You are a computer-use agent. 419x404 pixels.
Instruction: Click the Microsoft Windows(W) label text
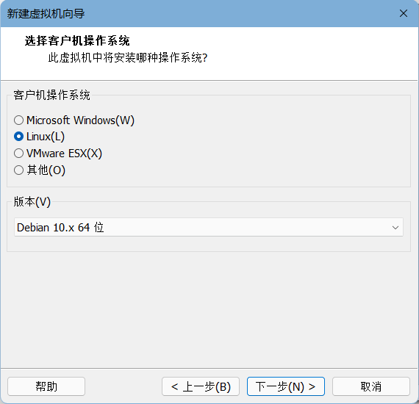pyautogui.click(x=80, y=120)
